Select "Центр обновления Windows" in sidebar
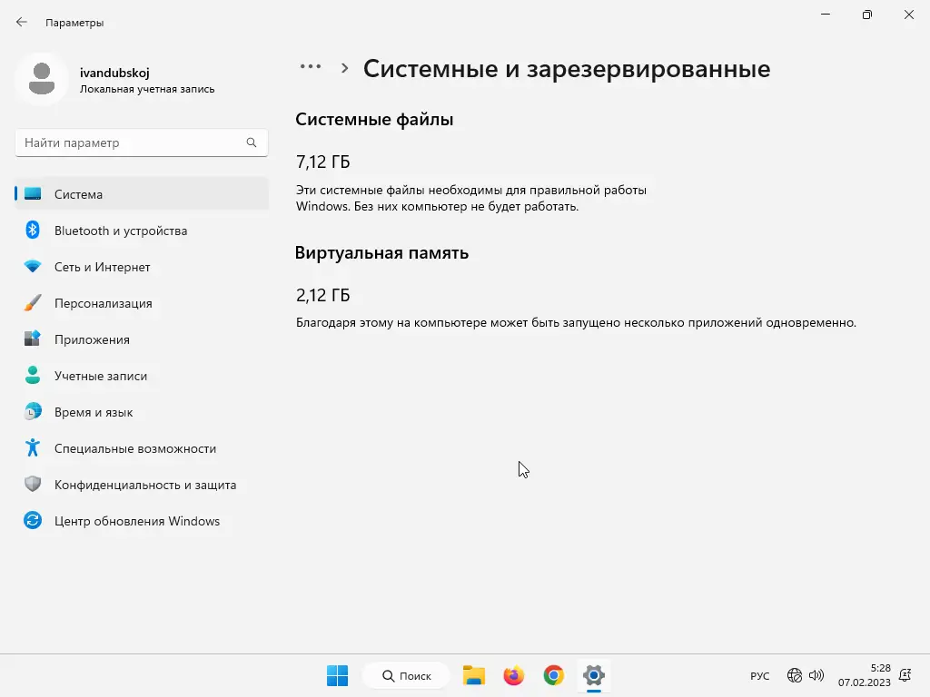The image size is (930, 697). coord(136,521)
